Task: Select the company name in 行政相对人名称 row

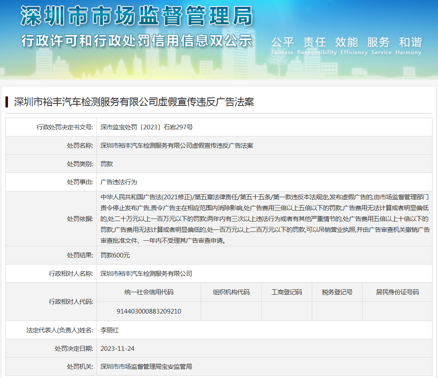Action: point(146,274)
